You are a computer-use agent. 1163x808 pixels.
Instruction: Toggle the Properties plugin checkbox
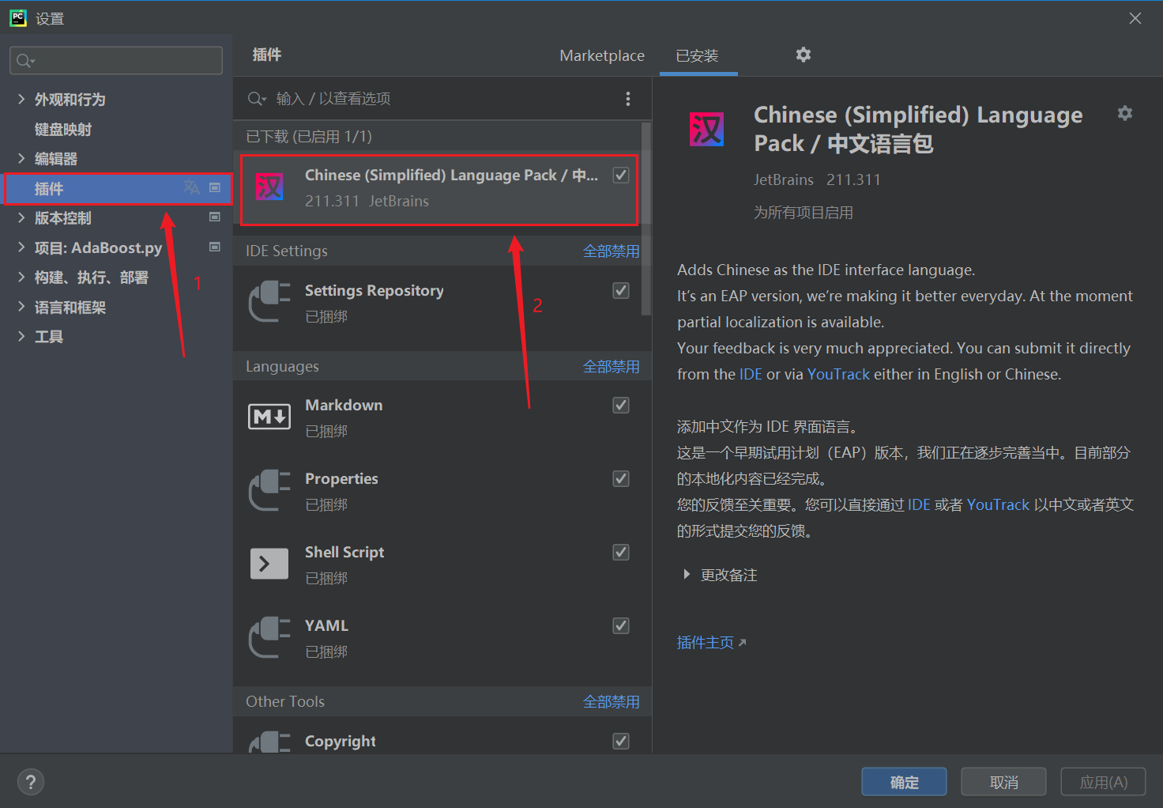(x=621, y=478)
